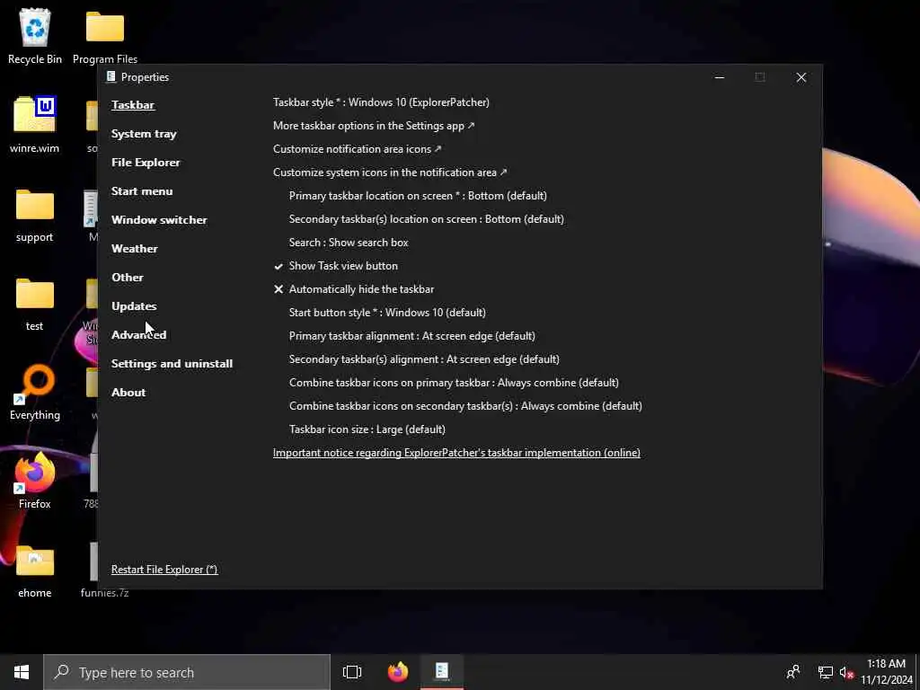Click the muted volume tray icon
This screenshot has width=920, height=690.
[846, 672]
